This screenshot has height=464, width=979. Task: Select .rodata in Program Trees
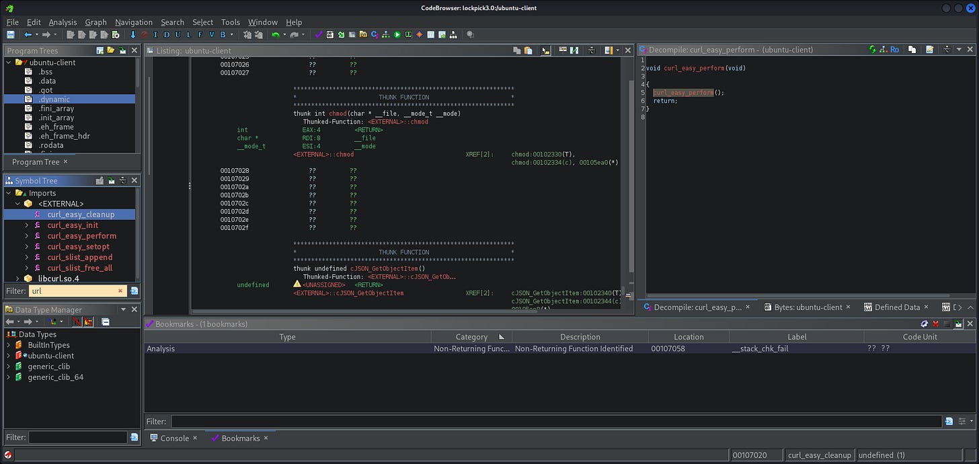tap(50, 145)
